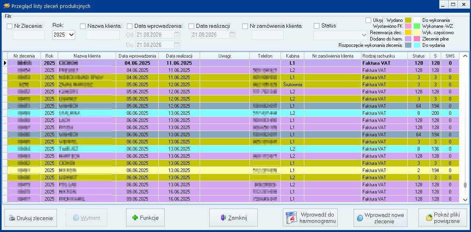Enable the Nr Zlecenia filter checkbox
The image size is (471, 232).
[10, 26]
